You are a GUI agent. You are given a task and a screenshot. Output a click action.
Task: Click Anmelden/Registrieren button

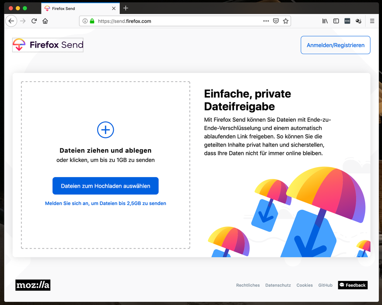click(335, 45)
